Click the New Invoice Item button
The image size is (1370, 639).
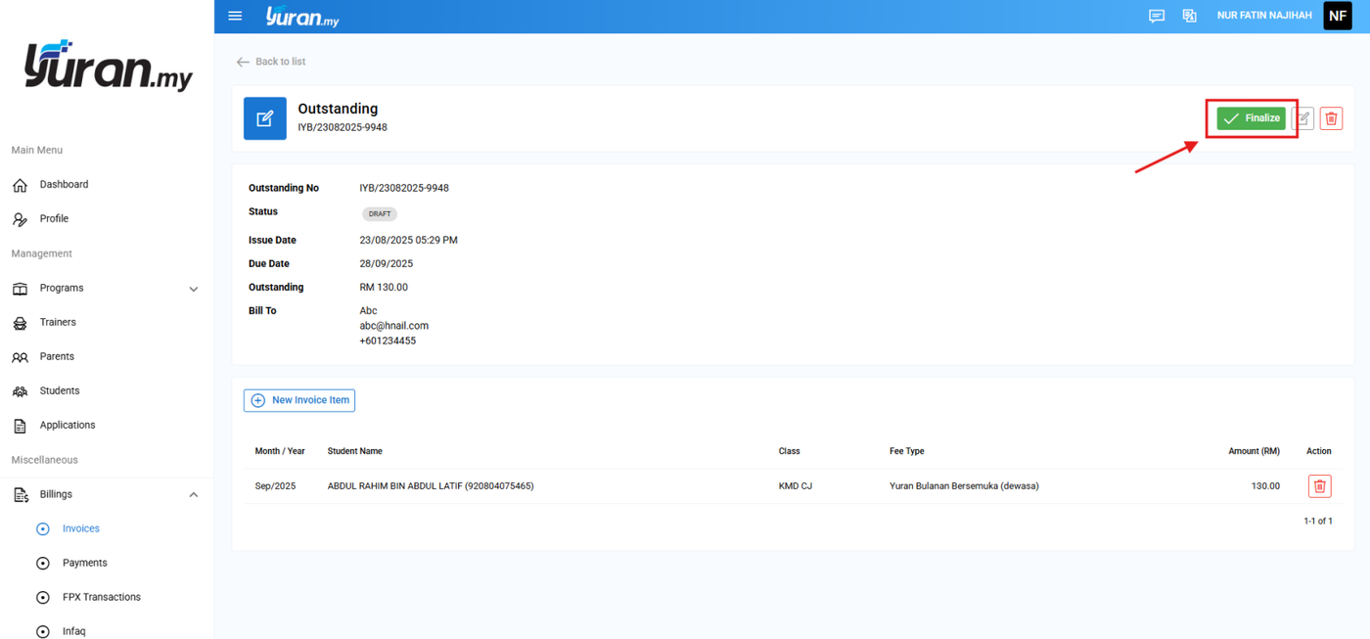point(299,400)
